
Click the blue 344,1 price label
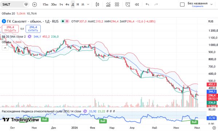(211, 91)
